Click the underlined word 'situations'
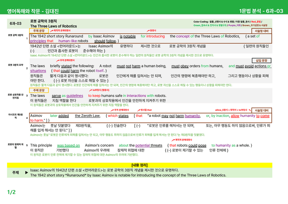 (x=38, y=71)
